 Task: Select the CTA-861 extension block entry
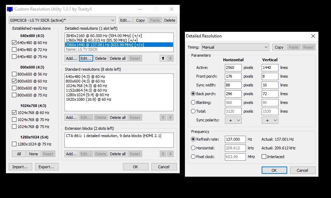click(119, 136)
